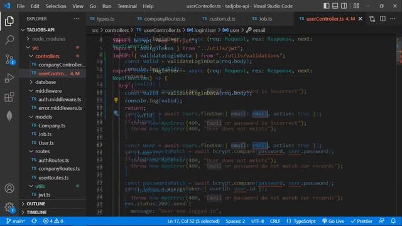Screen dimensions: 402x226
Task: Open the Search view in activity bar
Action: (x=9, y=40)
